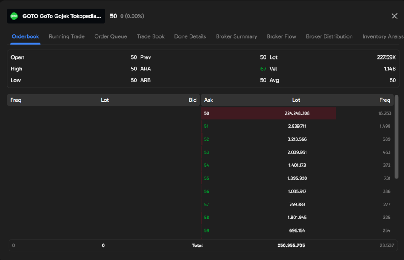Open the Inventory Analysis tab
The image size is (404, 260).
pyautogui.click(x=383, y=36)
